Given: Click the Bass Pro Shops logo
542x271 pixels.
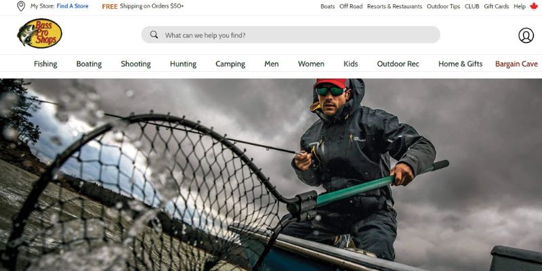Looking at the screenshot, I should point(40,33).
